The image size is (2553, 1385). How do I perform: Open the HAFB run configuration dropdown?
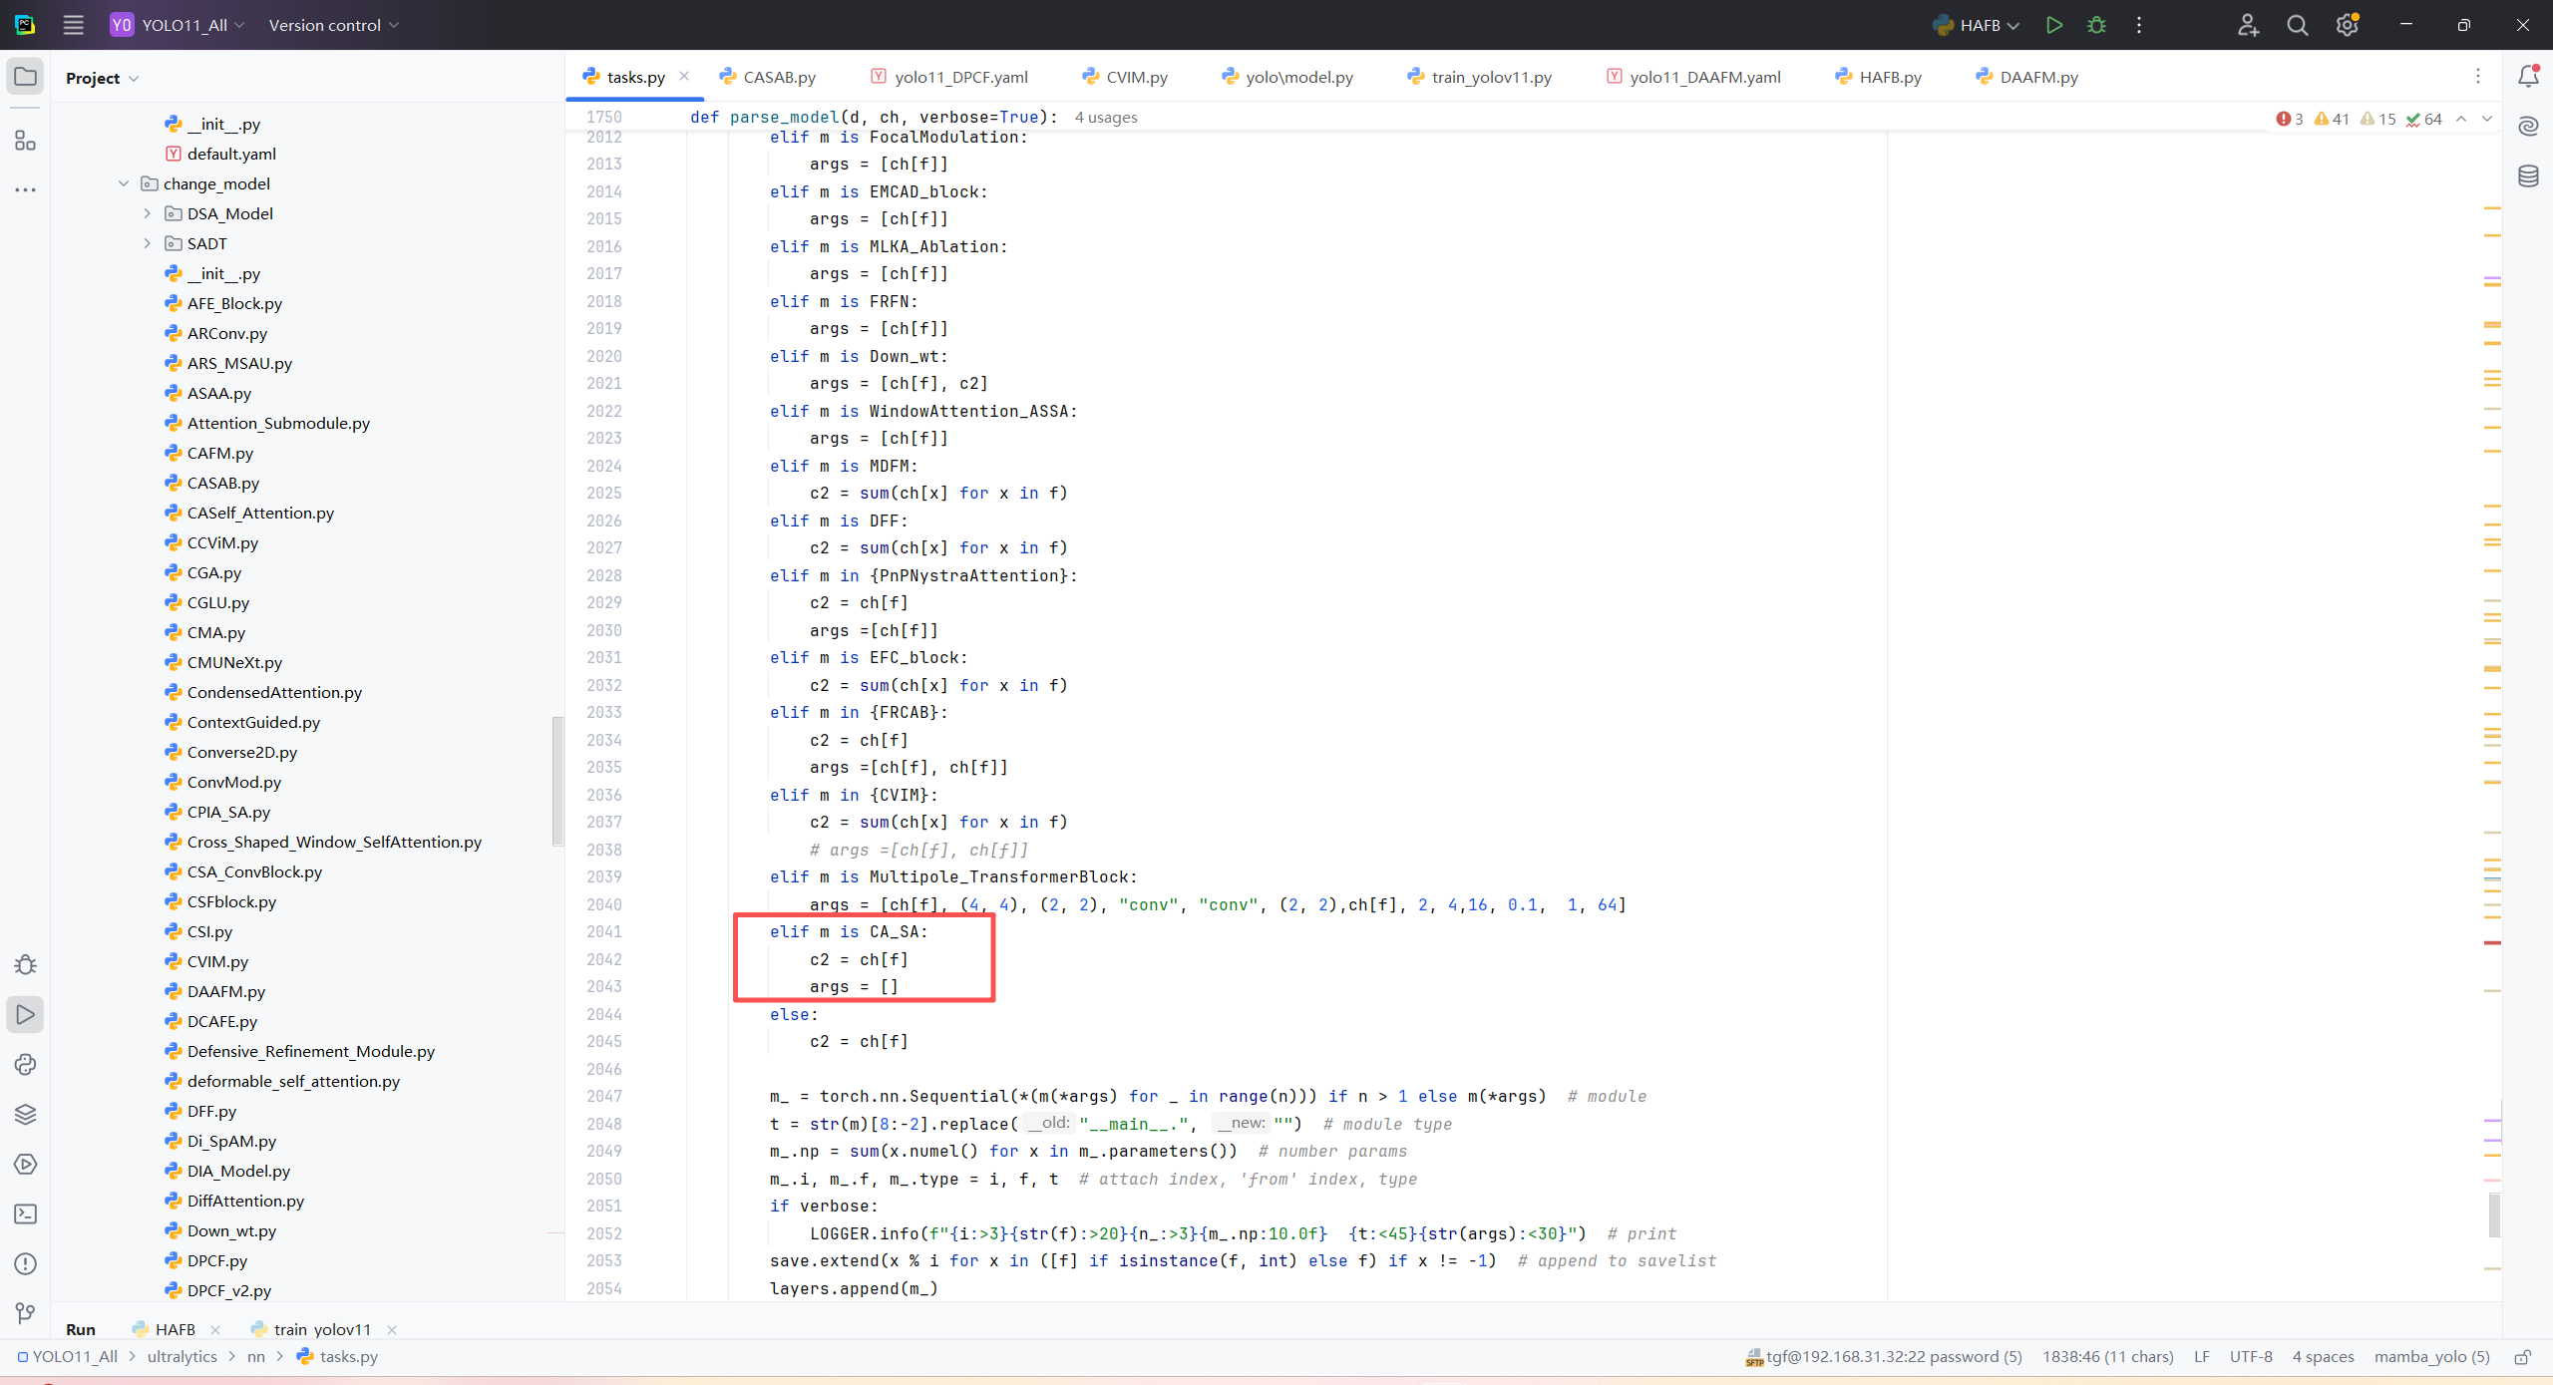click(1979, 25)
